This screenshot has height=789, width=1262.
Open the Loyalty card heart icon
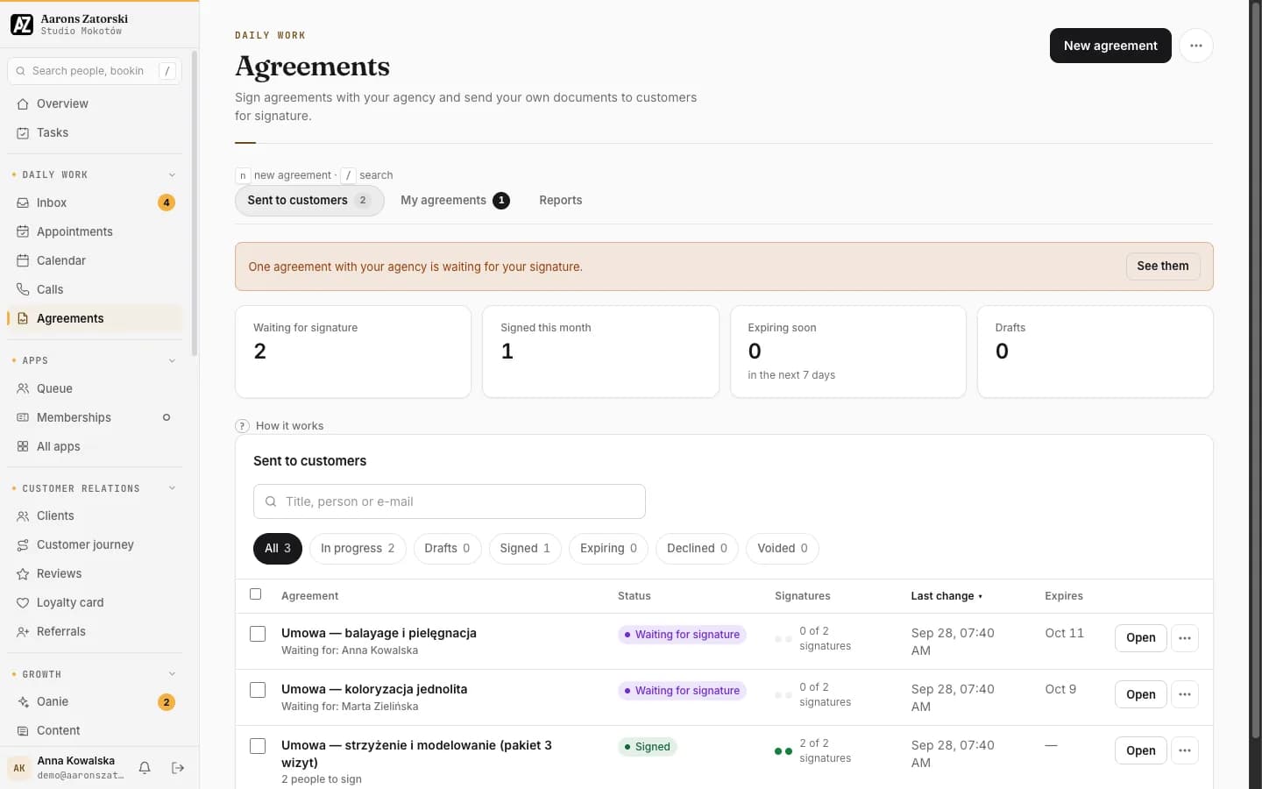point(23,603)
